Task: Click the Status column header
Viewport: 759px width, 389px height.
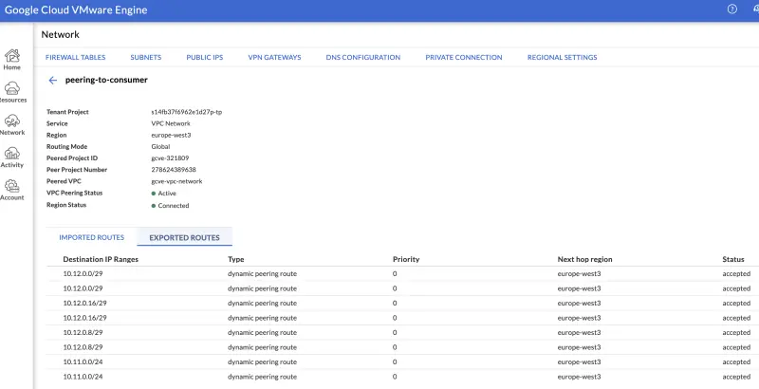Action: pyautogui.click(x=733, y=259)
